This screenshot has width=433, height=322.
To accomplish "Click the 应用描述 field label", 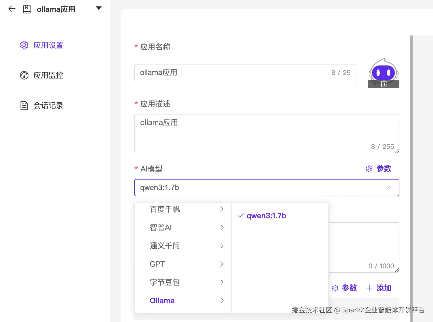I will click(x=155, y=104).
